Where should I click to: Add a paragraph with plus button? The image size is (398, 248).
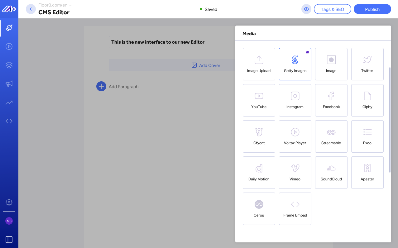101,86
